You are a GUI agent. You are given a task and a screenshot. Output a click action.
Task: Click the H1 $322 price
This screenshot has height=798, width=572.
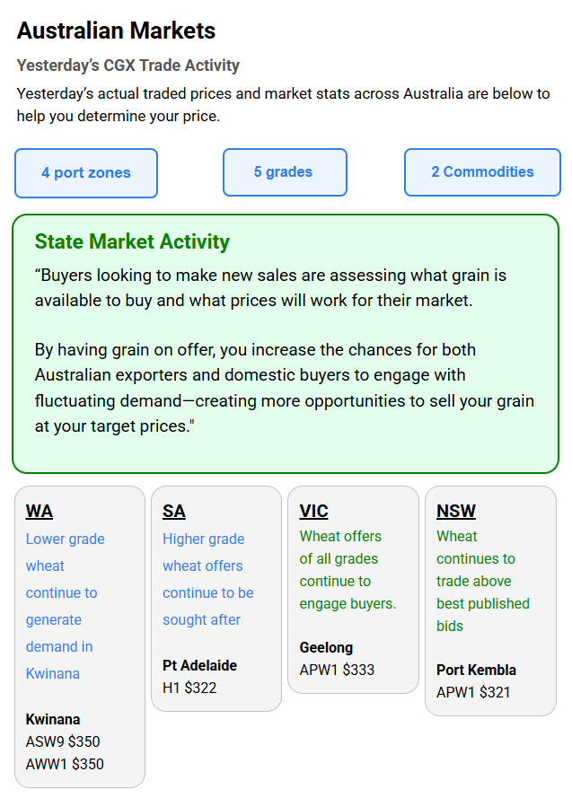tap(189, 688)
